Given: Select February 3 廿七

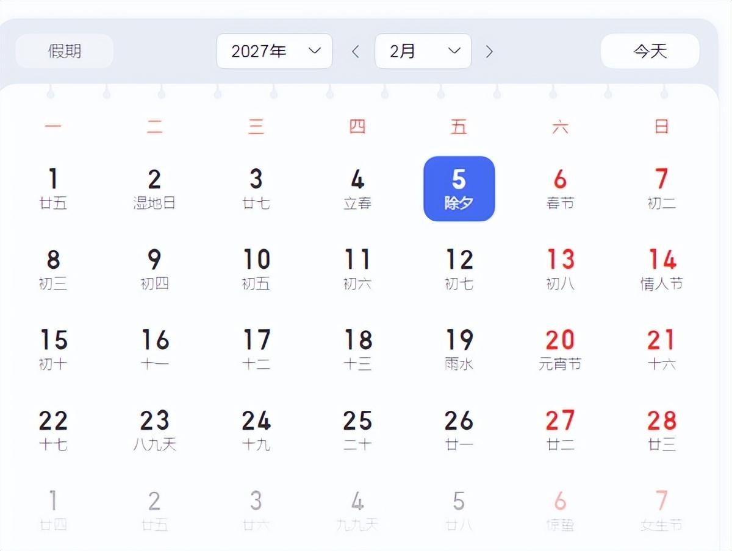Looking at the screenshot, I should 256,189.
